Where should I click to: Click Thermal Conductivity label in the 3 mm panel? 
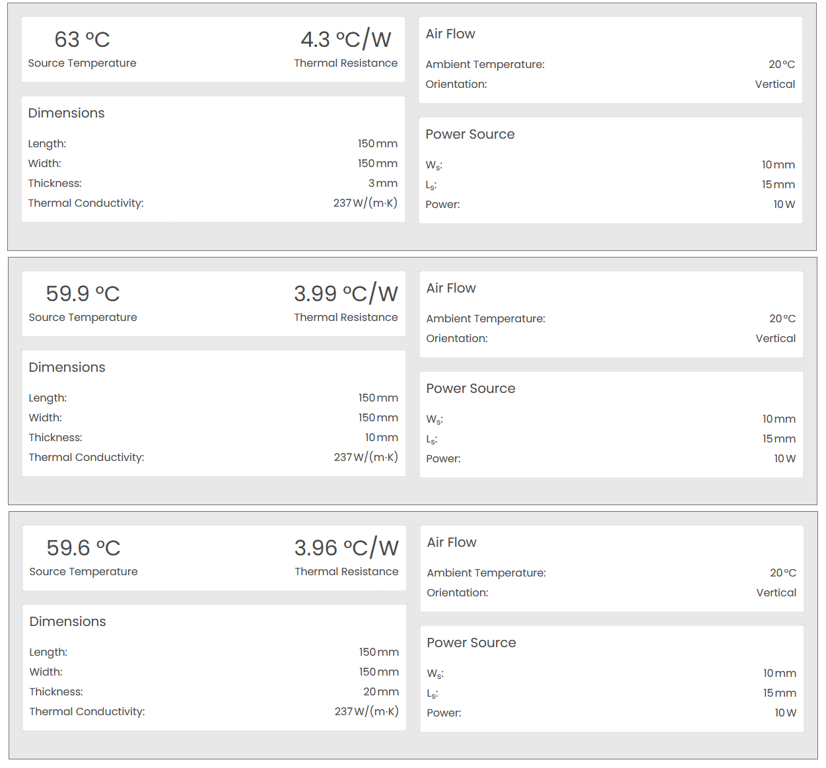(86, 203)
